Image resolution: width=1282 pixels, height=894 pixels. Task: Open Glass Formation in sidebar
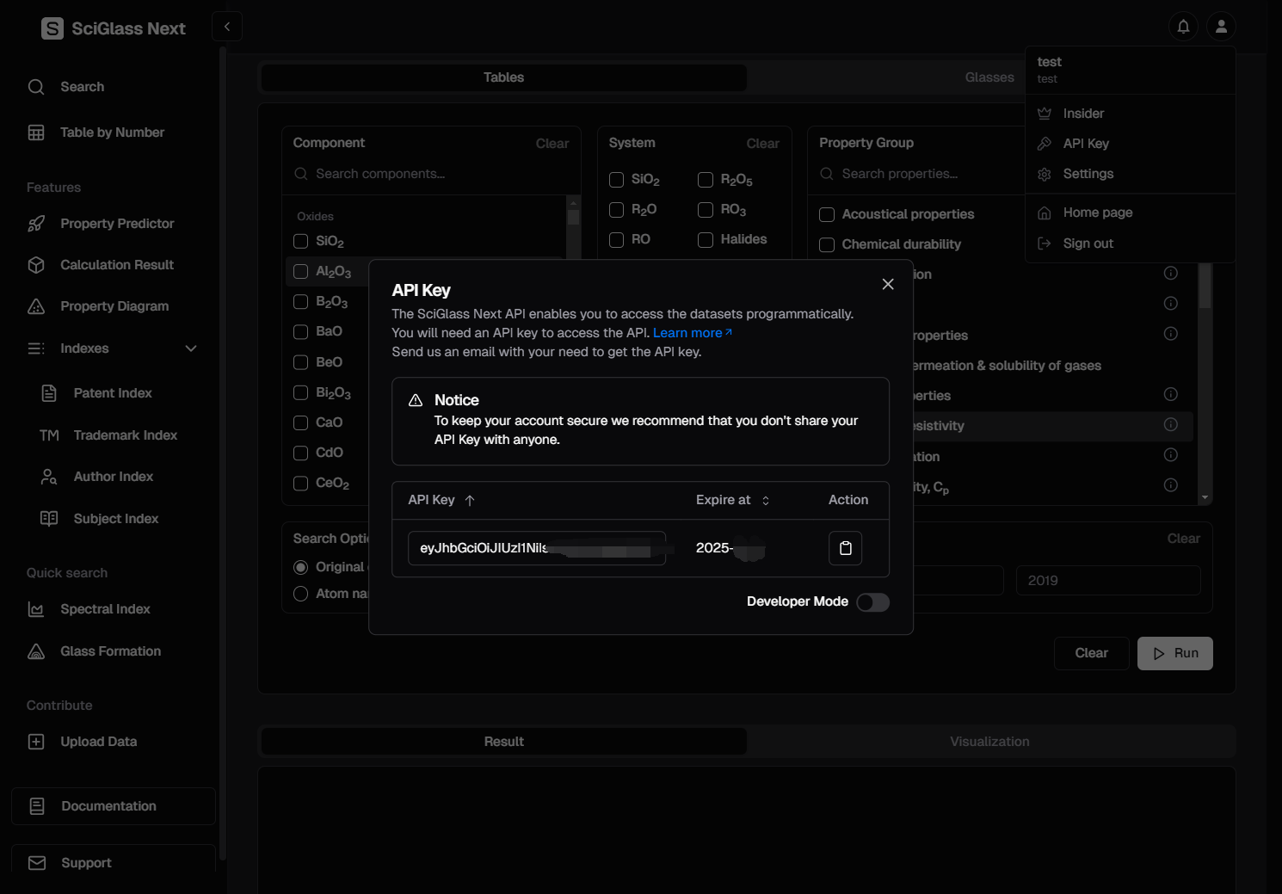(110, 651)
